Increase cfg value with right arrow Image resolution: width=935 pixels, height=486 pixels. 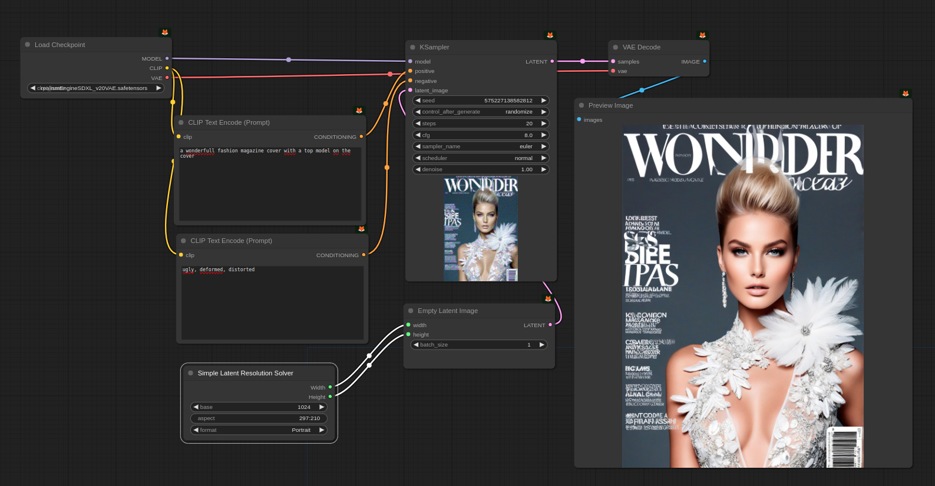544,135
